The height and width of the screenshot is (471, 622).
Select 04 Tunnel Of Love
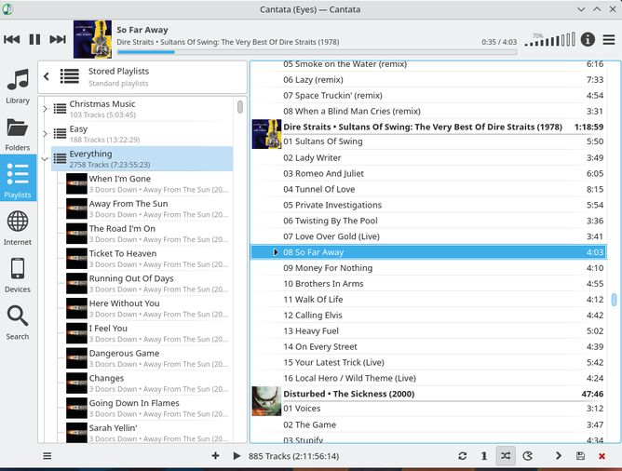coord(428,189)
